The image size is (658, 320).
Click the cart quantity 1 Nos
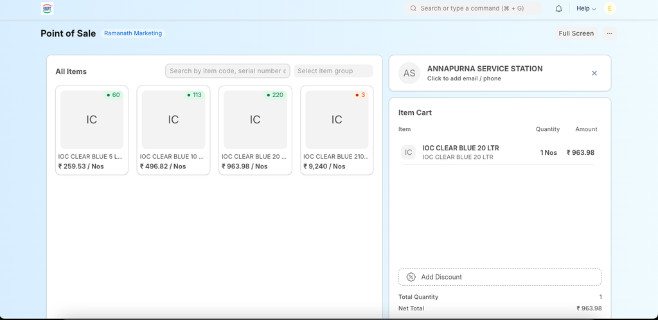point(549,153)
